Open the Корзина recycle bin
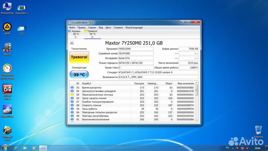The image size is (268, 151). pos(258,132)
